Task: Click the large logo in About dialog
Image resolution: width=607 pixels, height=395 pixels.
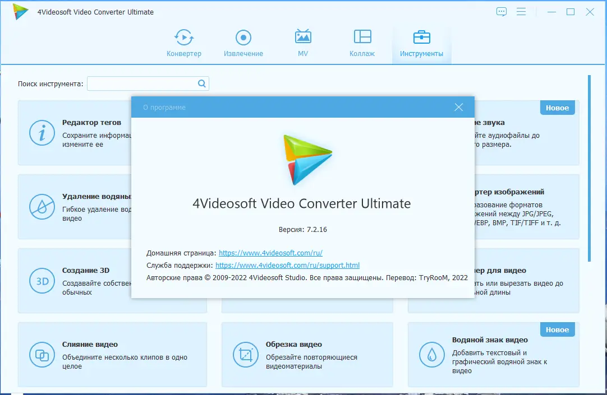Action: tap(308, 160)
